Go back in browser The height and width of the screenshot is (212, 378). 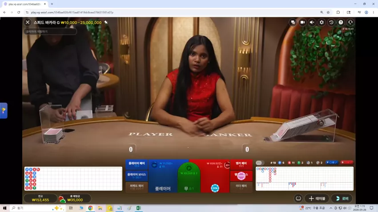pos(4,12)
